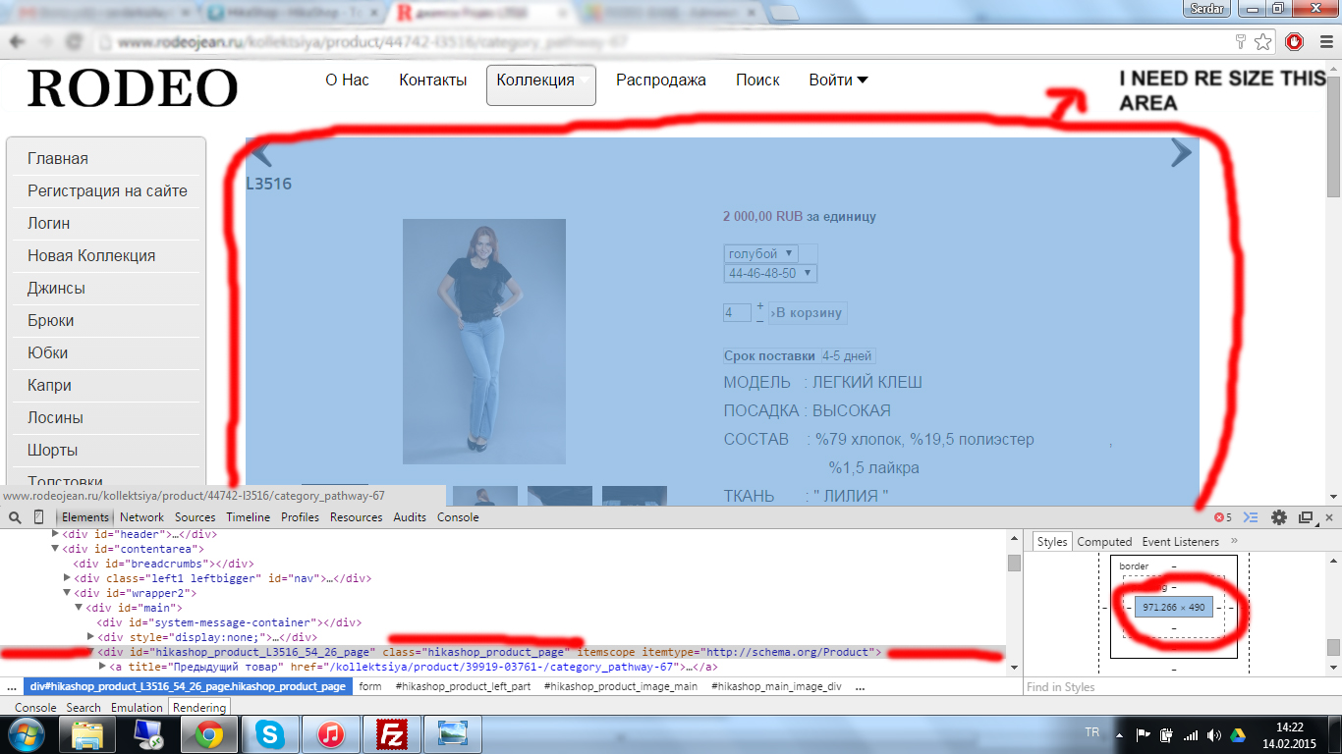
Task: Switch to Chrome in the taskbar
Action: click(x=208, y=733)
